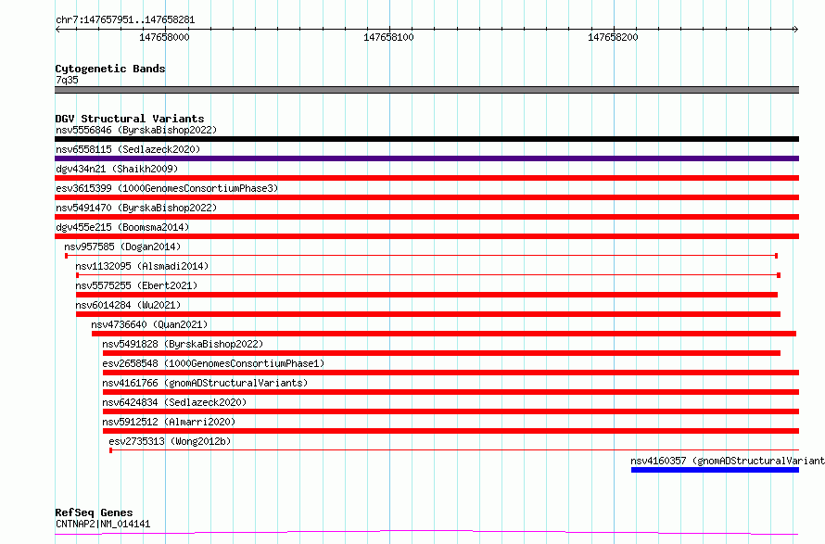Open the esv2735313 (Wong2012b) label
This screenshot has width=825, height=544.
pyautogui.click(x=170, y=441)
